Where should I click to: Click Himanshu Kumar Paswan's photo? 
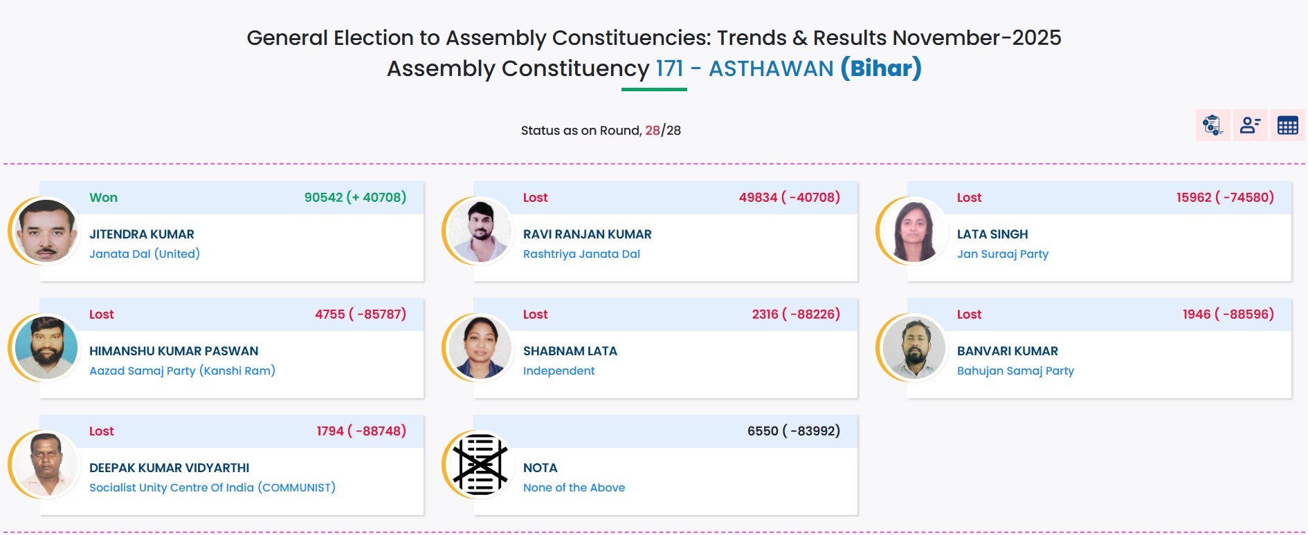46,348
